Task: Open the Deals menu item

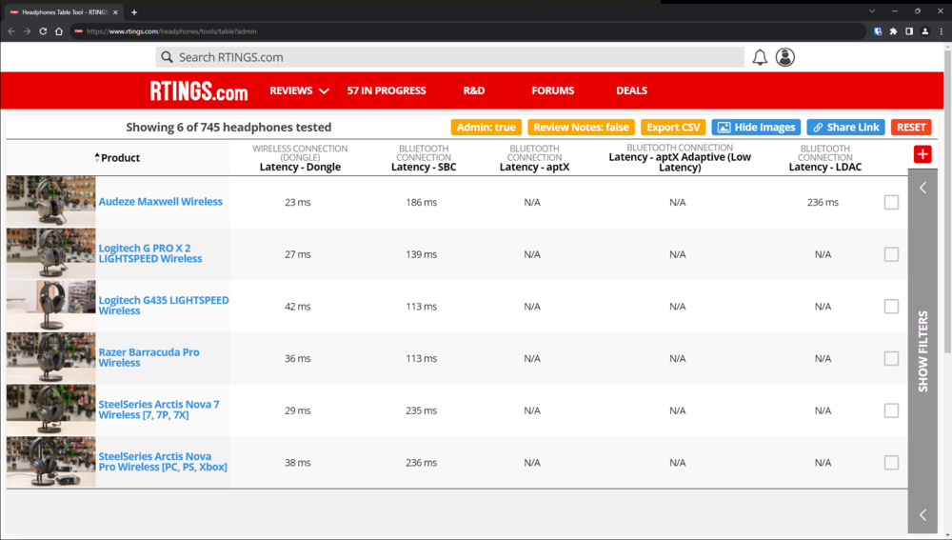Action: 631,91
